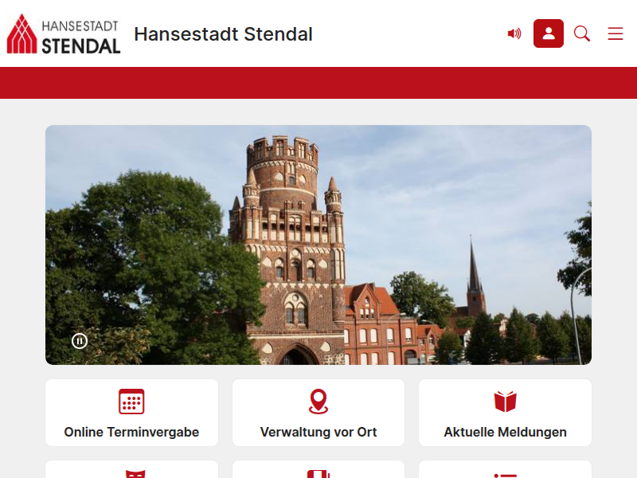Open the user account button
This screenshot has height=478, width=637.
point(549,33)
